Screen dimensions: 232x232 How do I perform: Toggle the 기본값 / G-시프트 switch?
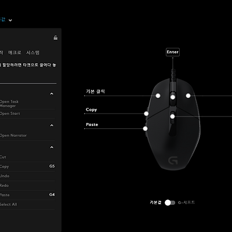coord(170,202)
